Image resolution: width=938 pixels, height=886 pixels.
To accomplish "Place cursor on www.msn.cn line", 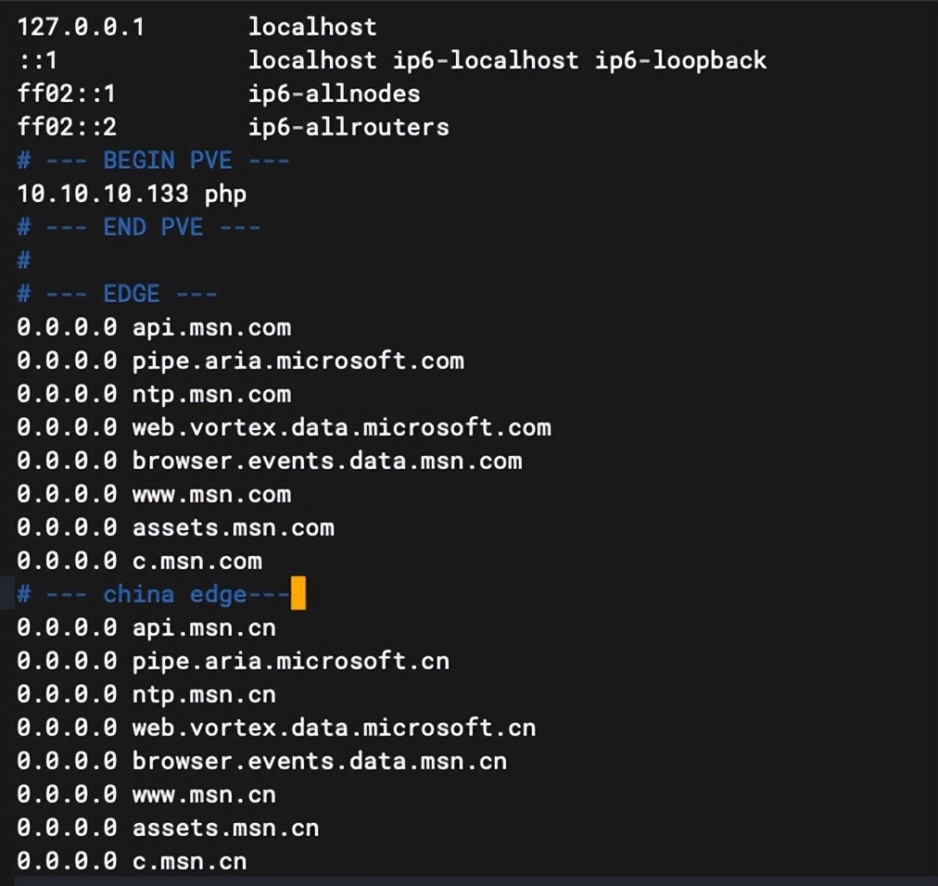I will pyautogui.click(x=204, y=794).
